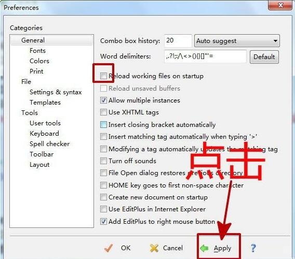Open the Toolbar category
The height and width of the screenshot is (259, 295).
[x=42, y=154]
